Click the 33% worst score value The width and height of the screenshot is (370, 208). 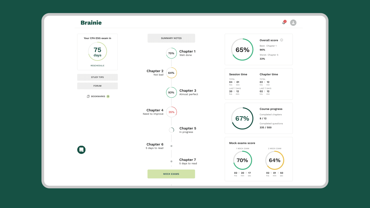tap(262, 59)
